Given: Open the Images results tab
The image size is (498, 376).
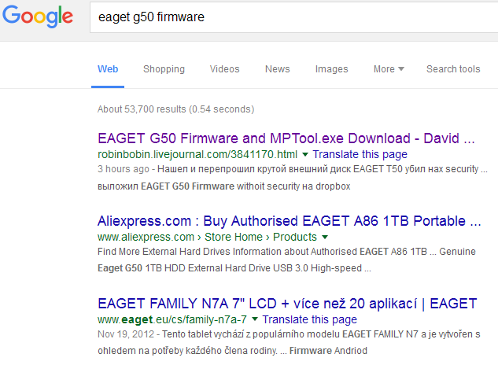Looking at the screenshot, I should coord(331,69).
